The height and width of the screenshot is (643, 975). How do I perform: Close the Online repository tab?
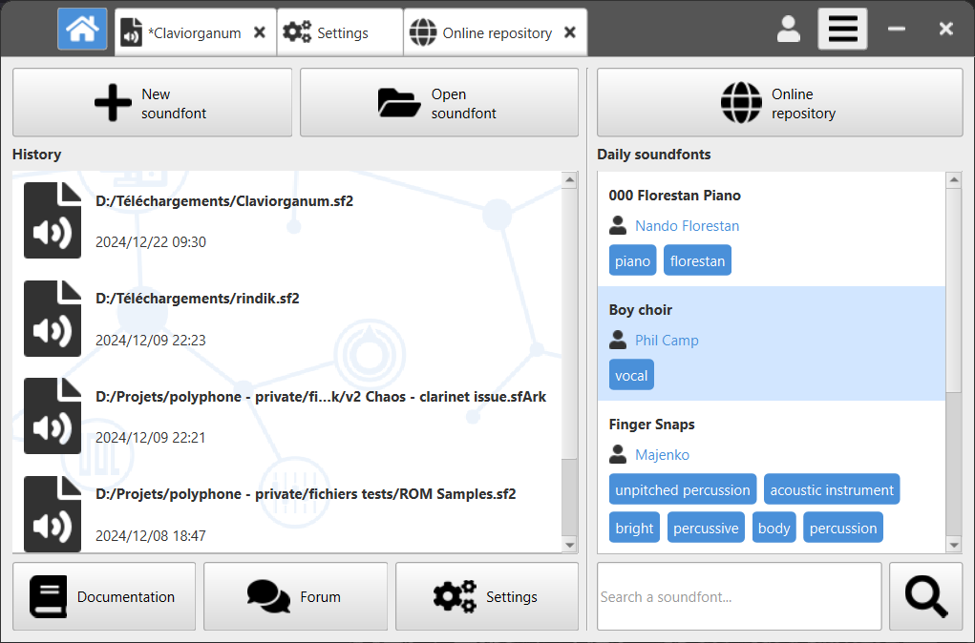[x=570, y=31]
